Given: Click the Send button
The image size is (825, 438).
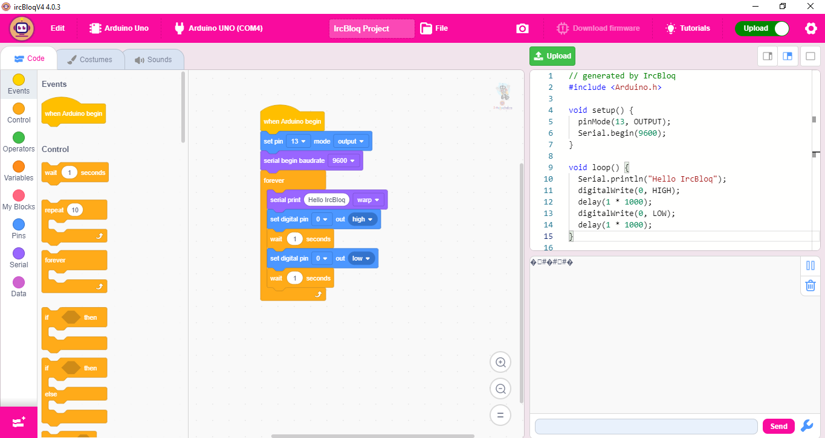Looking at the screenshot, I should point(778,426).
